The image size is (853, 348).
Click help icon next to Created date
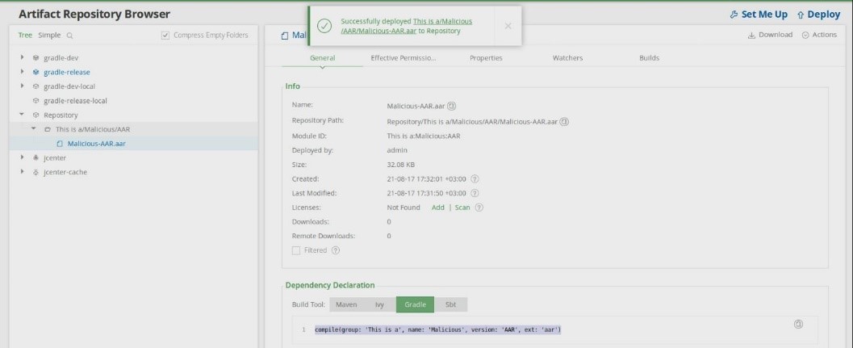click(475, 178)
